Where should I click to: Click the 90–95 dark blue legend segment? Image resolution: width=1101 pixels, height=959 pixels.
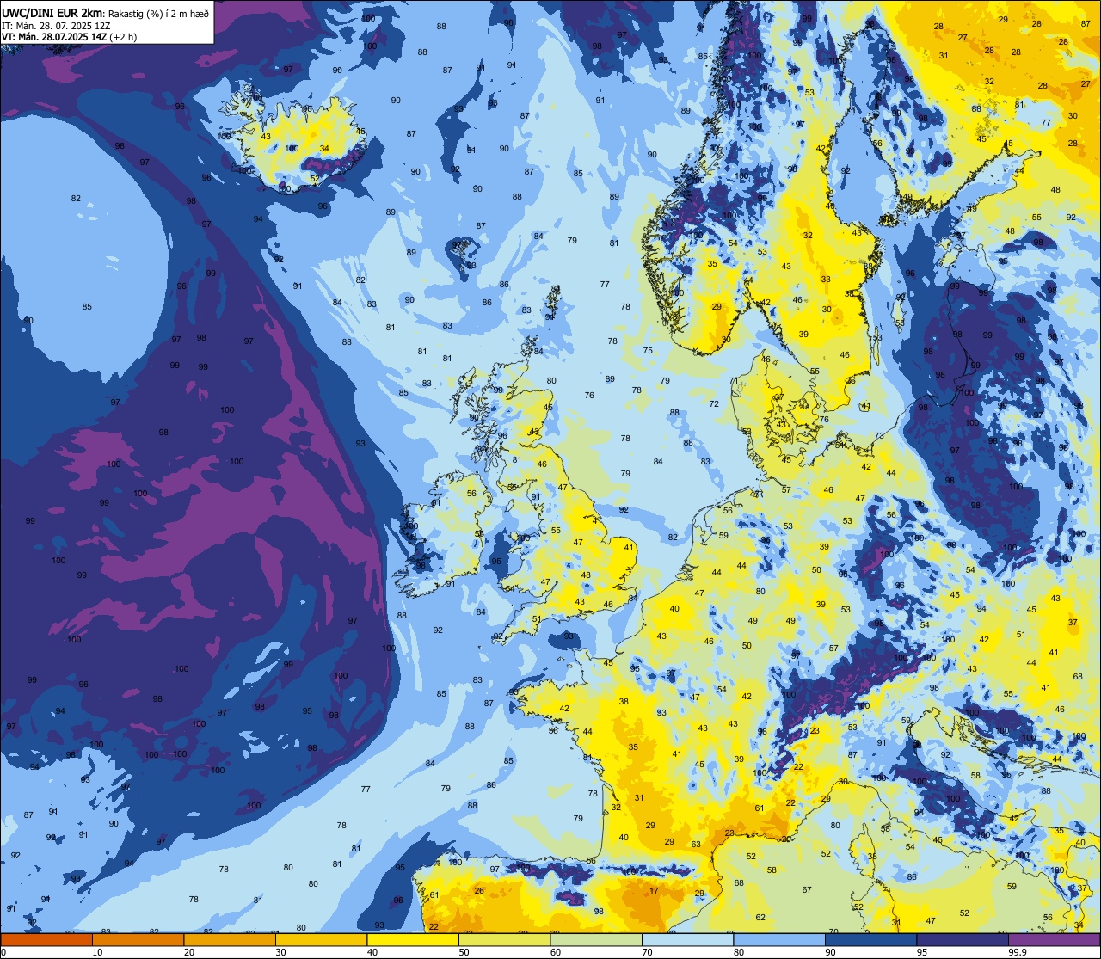pyautogui.click(x=870, y=939)
